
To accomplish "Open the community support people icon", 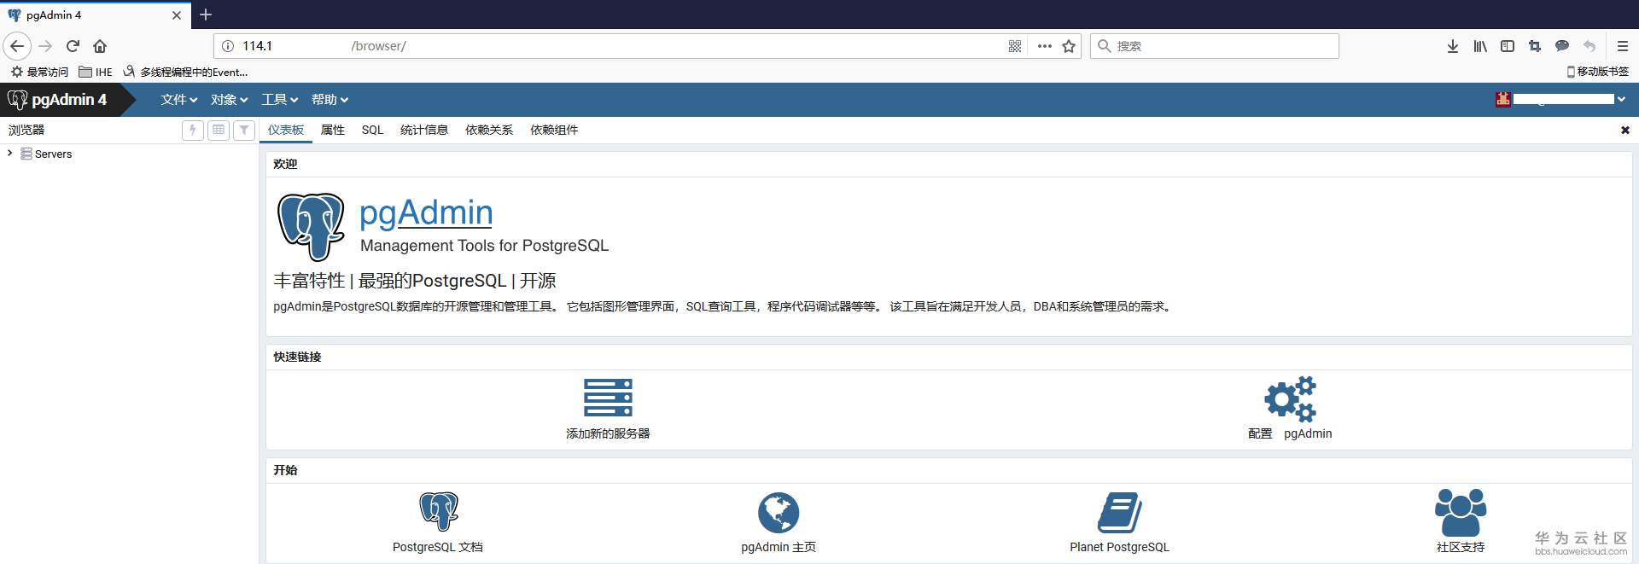I will (1461, 512).
